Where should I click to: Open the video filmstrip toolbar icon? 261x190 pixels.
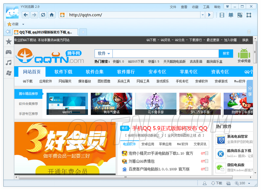222,15
